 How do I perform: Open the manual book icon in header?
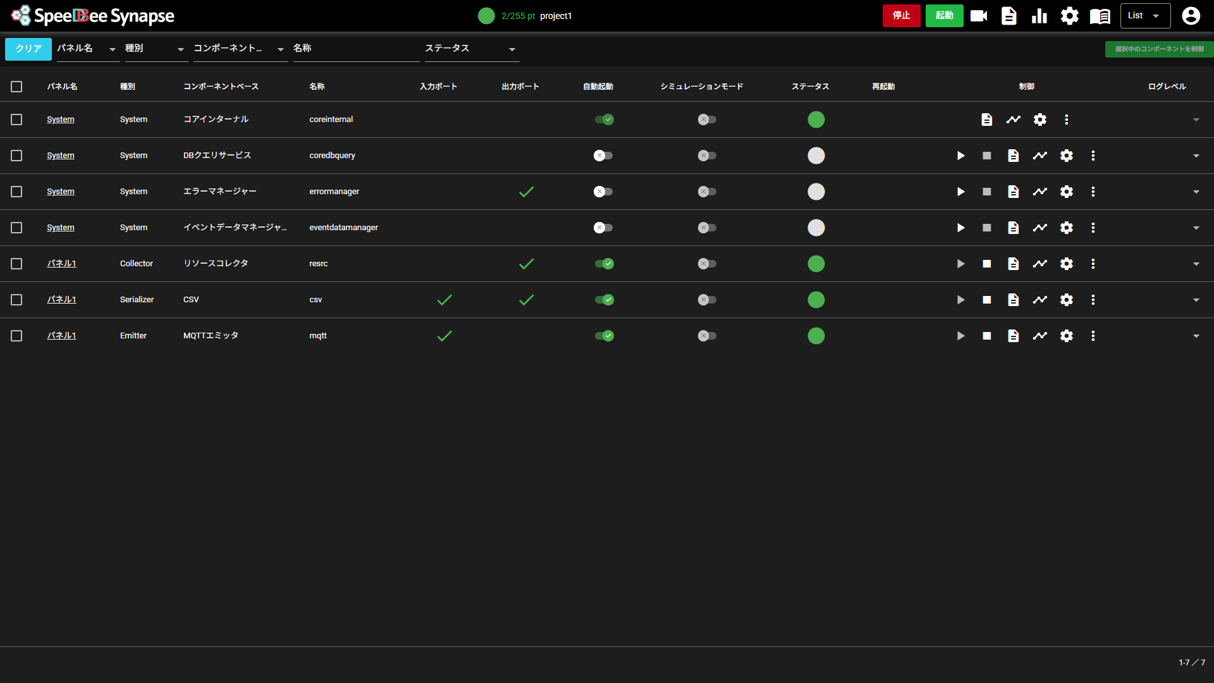tap(1100, 16)
